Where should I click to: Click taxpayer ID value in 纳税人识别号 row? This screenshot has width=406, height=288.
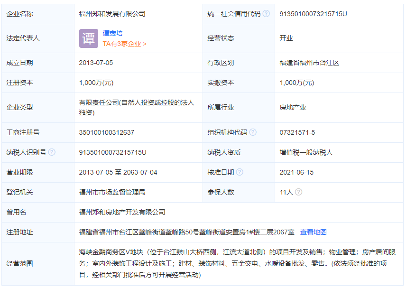[112, 152]
